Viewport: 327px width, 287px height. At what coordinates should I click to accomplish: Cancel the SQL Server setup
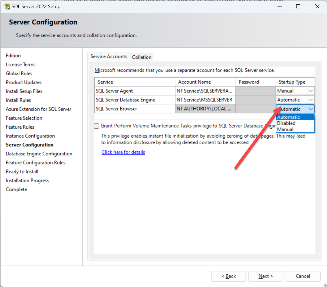coord(303,276)
